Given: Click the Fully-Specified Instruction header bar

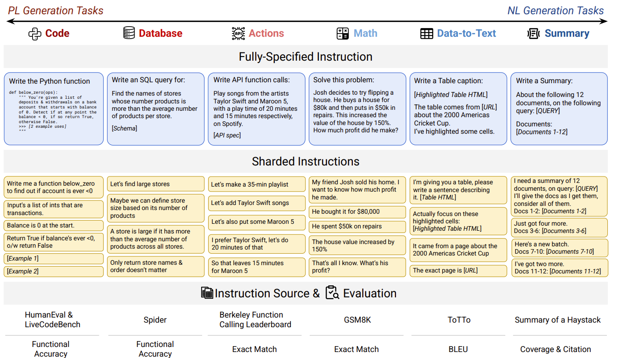Looking at the screenshot, I should 306,57.
